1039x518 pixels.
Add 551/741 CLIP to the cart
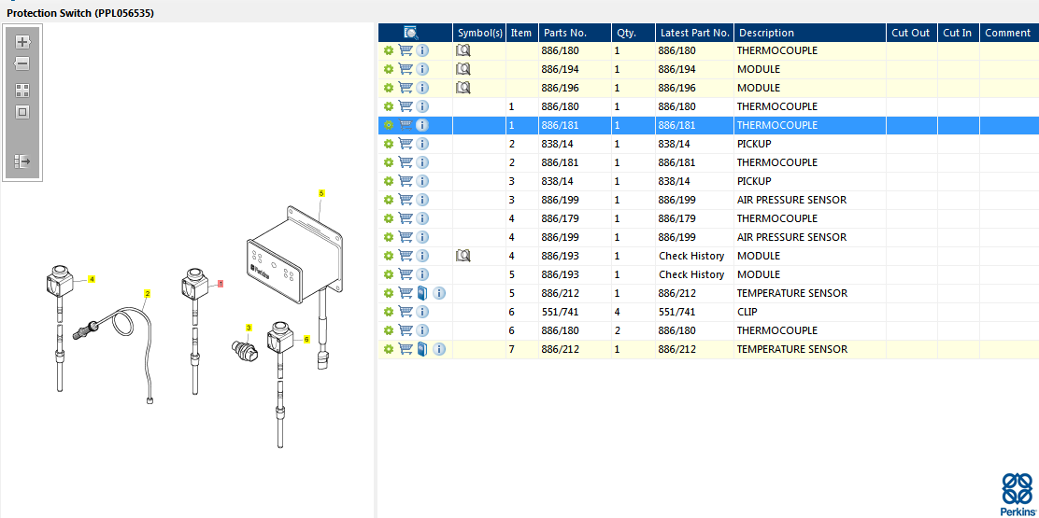click(406, 312)
